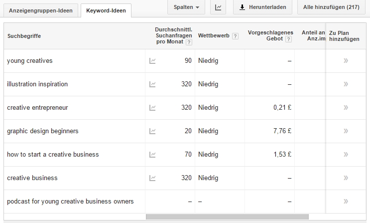Viewport: 370px width, 223px height.
Task: Switch to Anzeigengruppen-Ideen tab
Action: [x=41, y=10]
